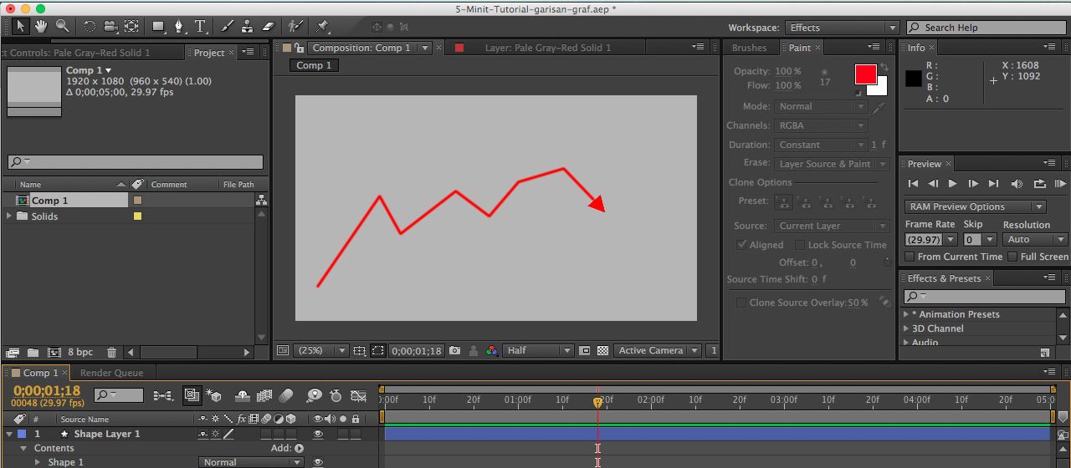The width and height of the screenshot is (1071, 468).
Task: Open the RAM Preview Options dropdown
Action: [975, 207]
